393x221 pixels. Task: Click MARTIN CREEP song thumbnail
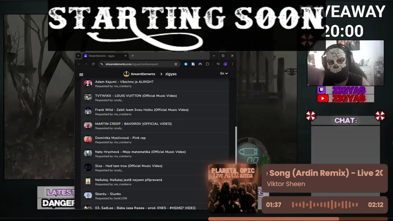[88, 125]
